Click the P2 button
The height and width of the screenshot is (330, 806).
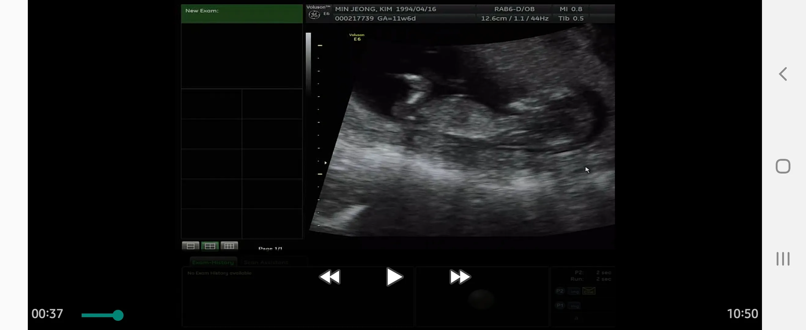click(560, 291)
